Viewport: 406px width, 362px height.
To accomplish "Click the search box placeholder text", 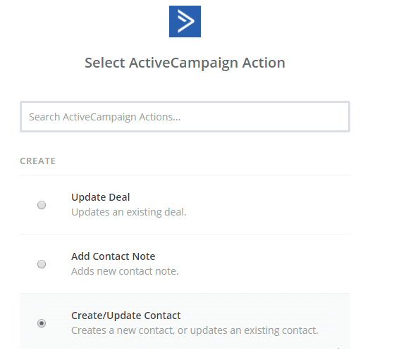I will tap(104, 117).
